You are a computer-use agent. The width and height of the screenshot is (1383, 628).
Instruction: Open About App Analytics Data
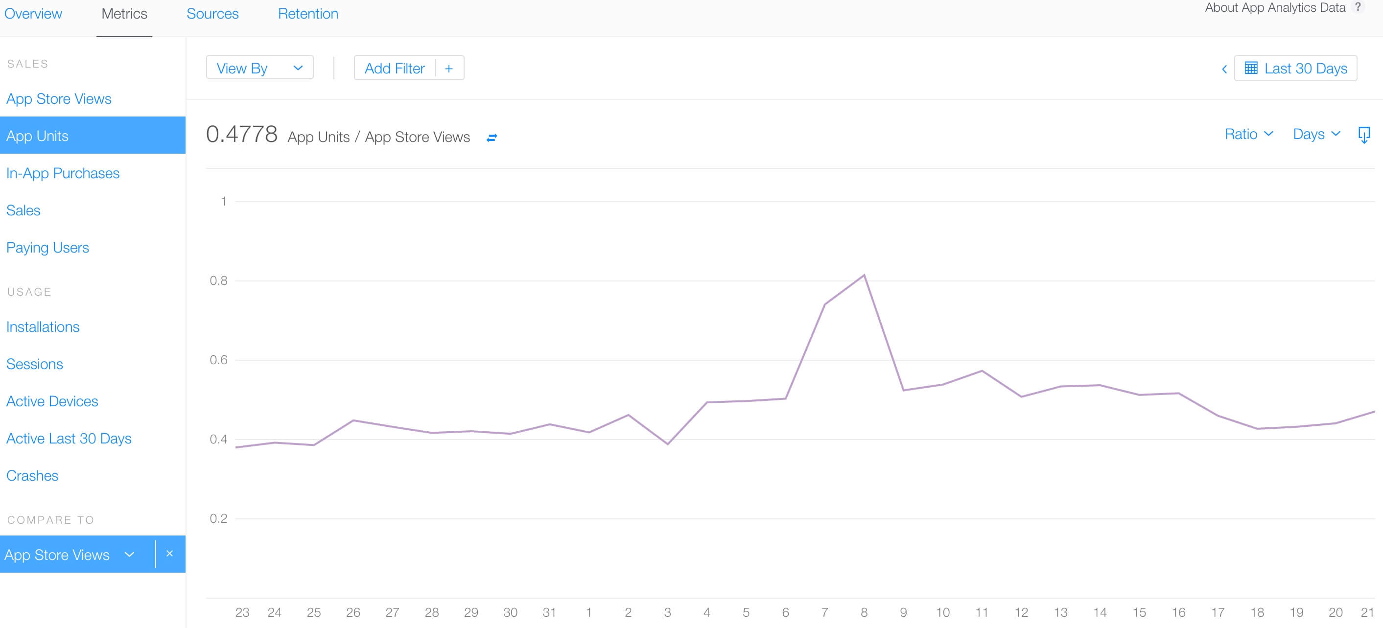point(1274,7)
